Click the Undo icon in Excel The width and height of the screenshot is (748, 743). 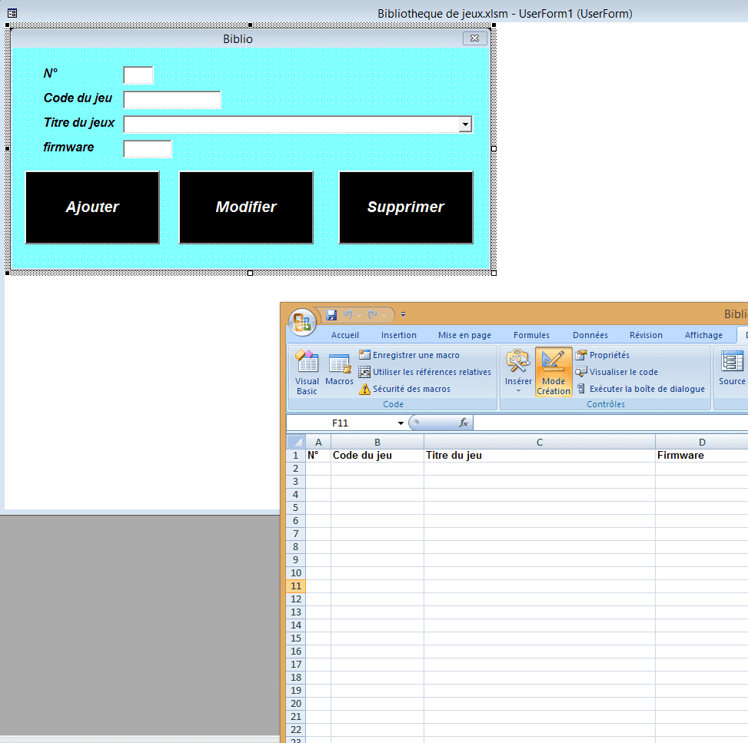tap(347, 315)
